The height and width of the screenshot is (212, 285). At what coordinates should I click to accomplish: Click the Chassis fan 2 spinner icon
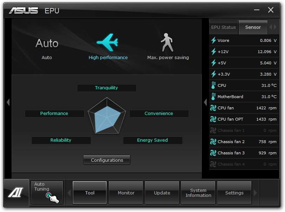point(213,142)
